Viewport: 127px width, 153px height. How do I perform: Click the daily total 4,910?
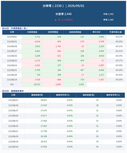coord(101,56)
